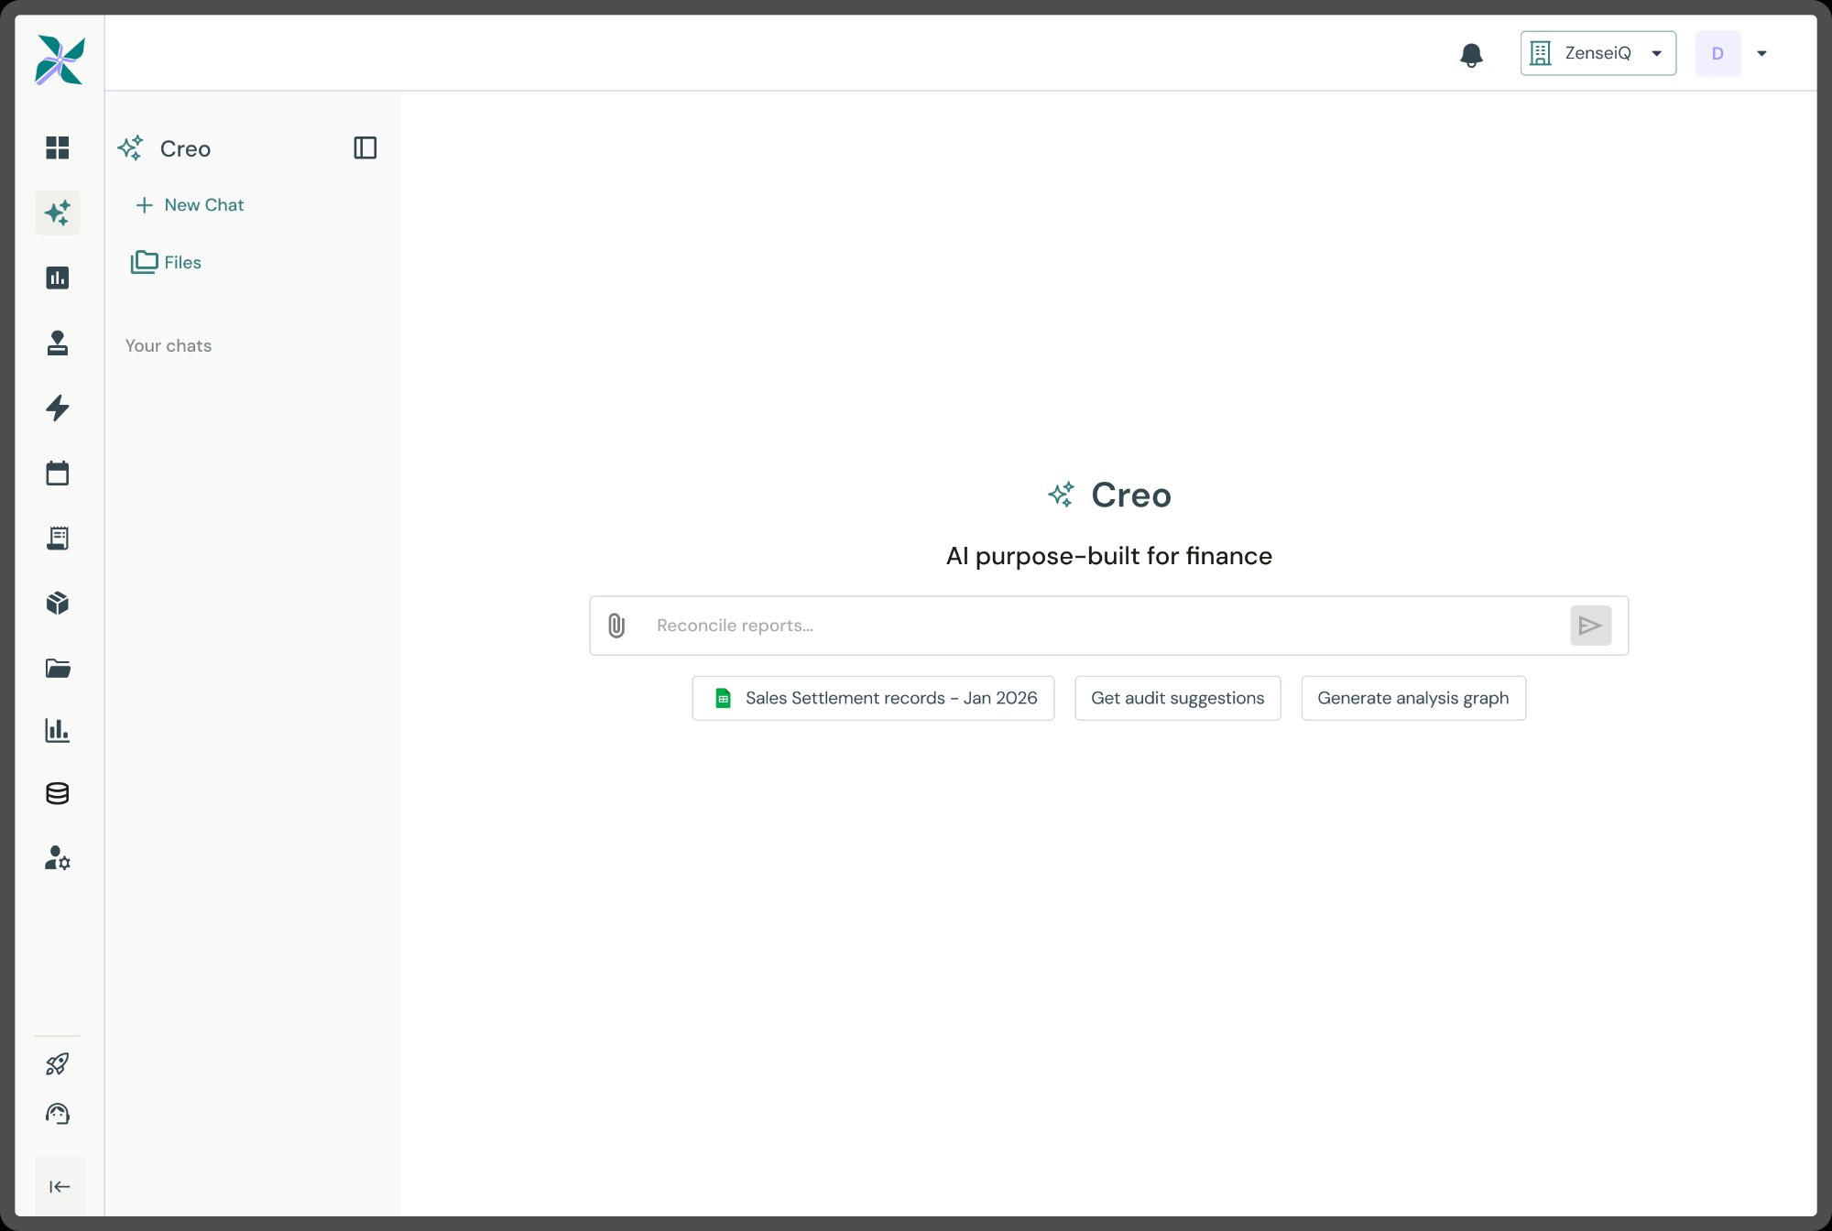Collapse the sidebar with the arrow icon
The width and height of the screenshot is (1832, 1231).
59,1185
